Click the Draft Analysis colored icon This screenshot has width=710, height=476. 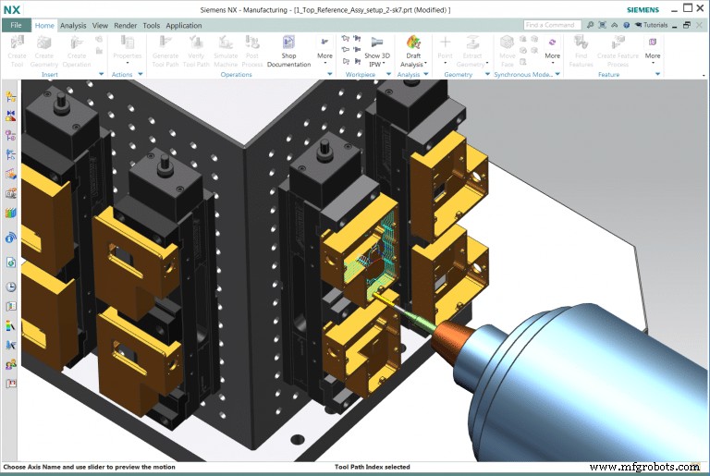413,43
